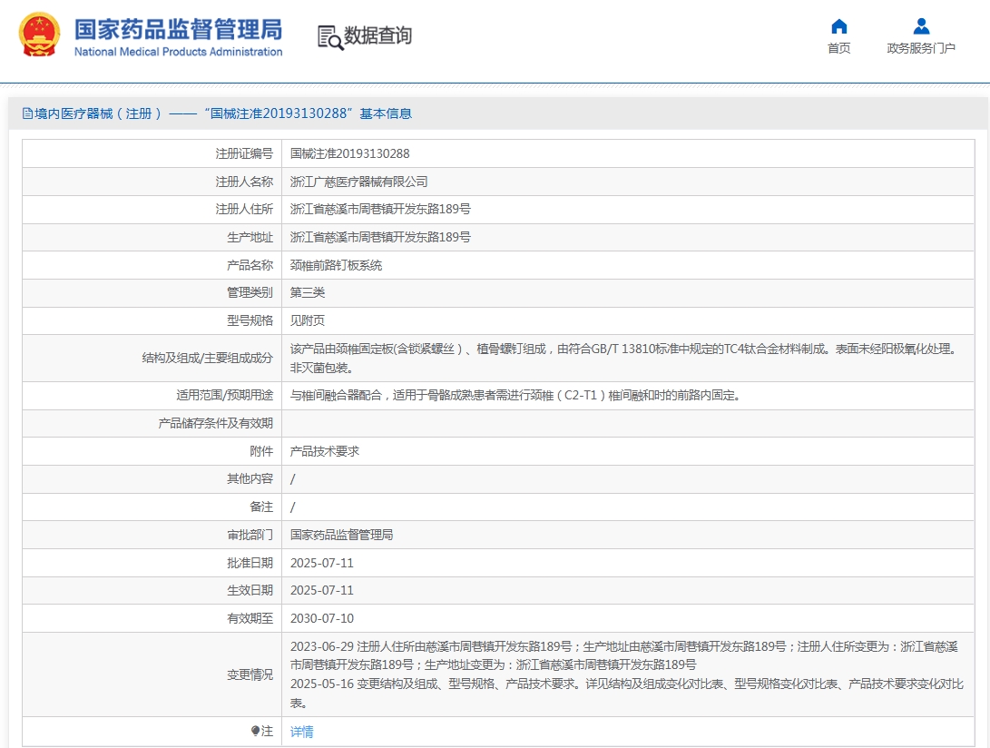Click approving department value 国家药品监督管理局
The image size is (990, 748).
tap(341, 535)
